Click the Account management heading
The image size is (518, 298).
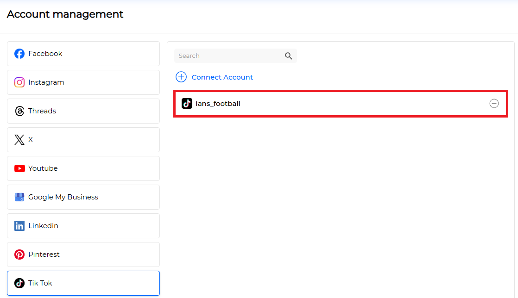(65, 14)
